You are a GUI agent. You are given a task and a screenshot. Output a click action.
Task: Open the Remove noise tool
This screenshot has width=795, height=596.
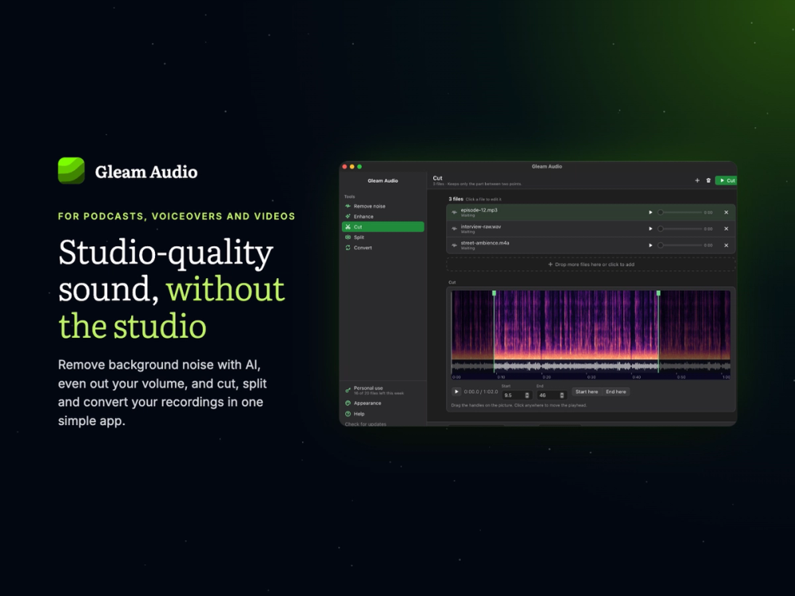[383, 207]
